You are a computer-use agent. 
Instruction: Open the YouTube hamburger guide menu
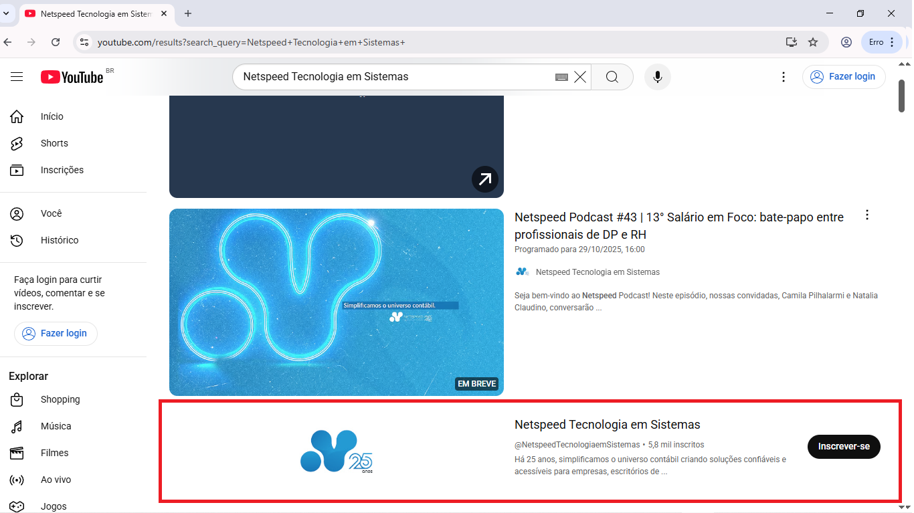(x=17, y=77)
